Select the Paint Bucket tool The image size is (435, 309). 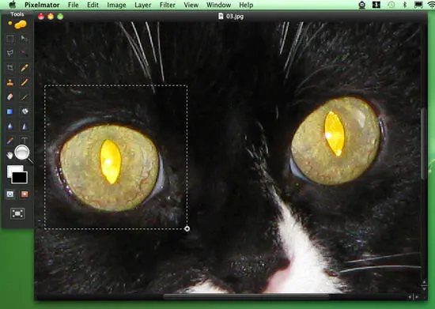tap(25, 111)
